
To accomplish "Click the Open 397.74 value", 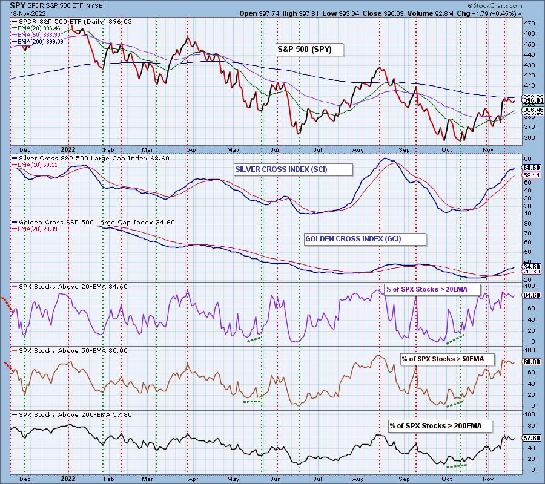I will (259, 13).
